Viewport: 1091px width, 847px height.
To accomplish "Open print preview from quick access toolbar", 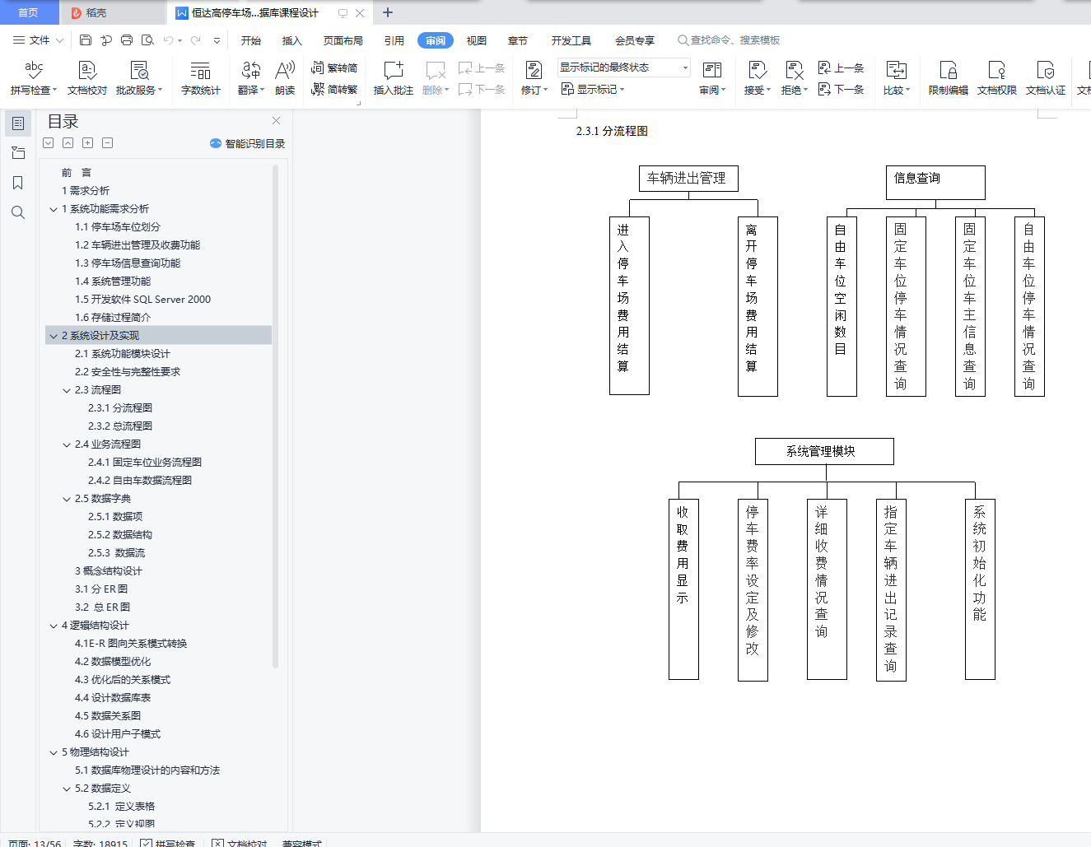I will [147, 40].
